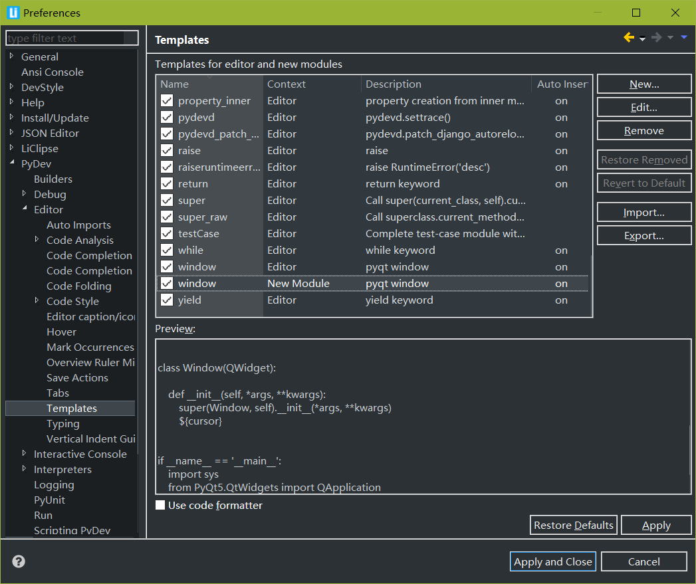The height and width of the screenshot is (584, 696).
Task: Select the window New Module template row
Action: pyautogui.click(x=373, y=284)
